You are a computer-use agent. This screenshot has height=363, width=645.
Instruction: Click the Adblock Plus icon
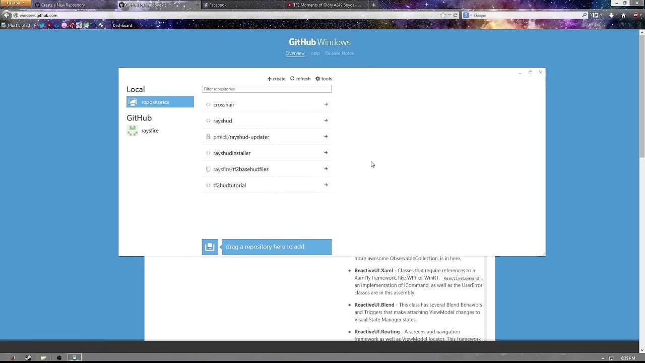(x=636, y=15)
